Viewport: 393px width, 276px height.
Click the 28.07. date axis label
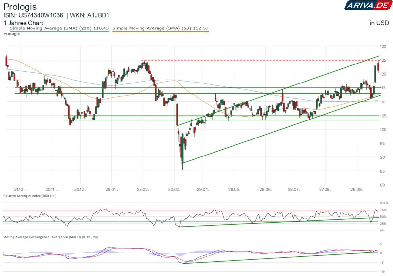tap(294, 189)
